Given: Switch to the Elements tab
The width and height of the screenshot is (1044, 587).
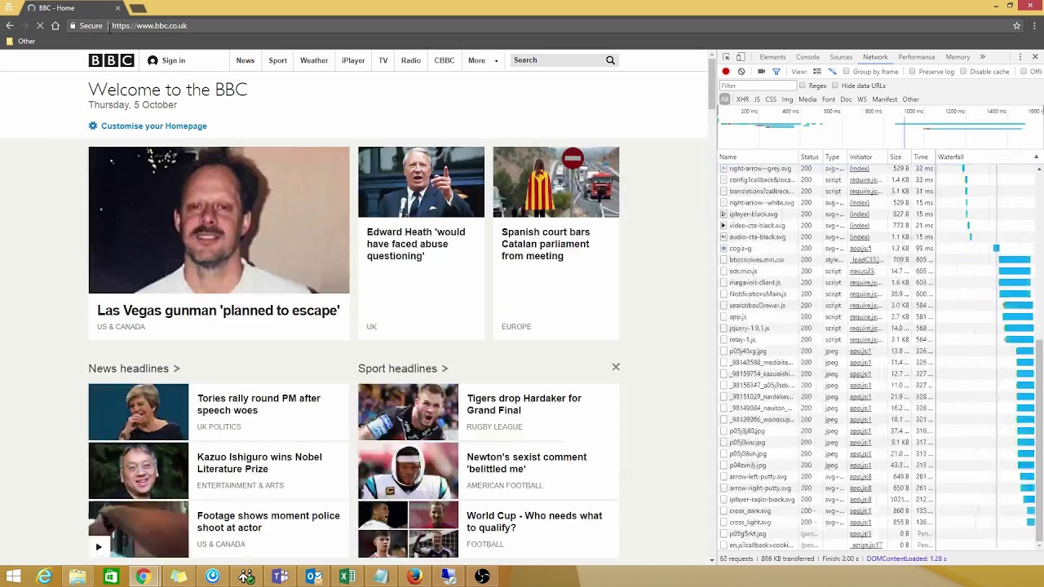Looking at the screenshot, I should tap(772, 57).
